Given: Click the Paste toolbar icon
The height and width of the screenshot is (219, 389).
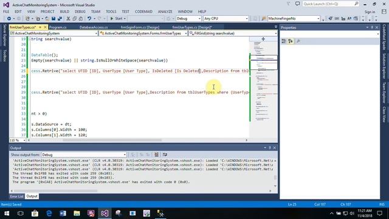Looking at the screenshot, I should point(81,19).
